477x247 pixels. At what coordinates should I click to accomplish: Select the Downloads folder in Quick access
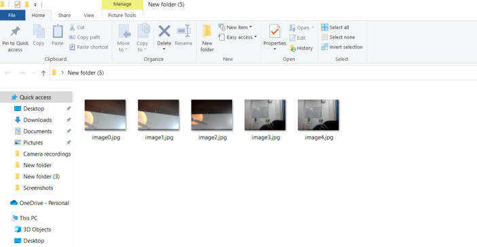coord(37,120)
